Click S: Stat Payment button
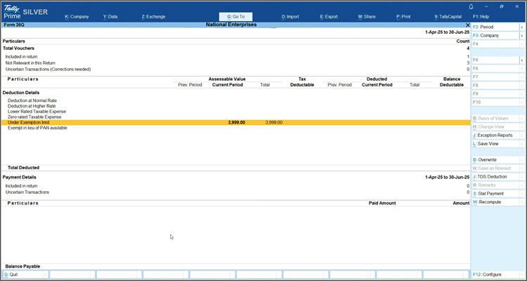This screenshot has width=527, height=281. (x=495, y=194)
